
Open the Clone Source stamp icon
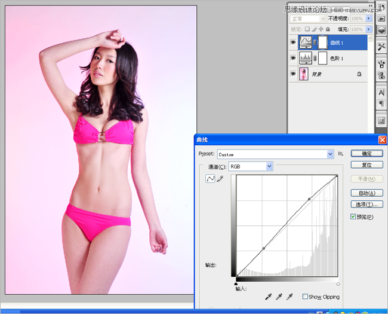pos(381,75)
